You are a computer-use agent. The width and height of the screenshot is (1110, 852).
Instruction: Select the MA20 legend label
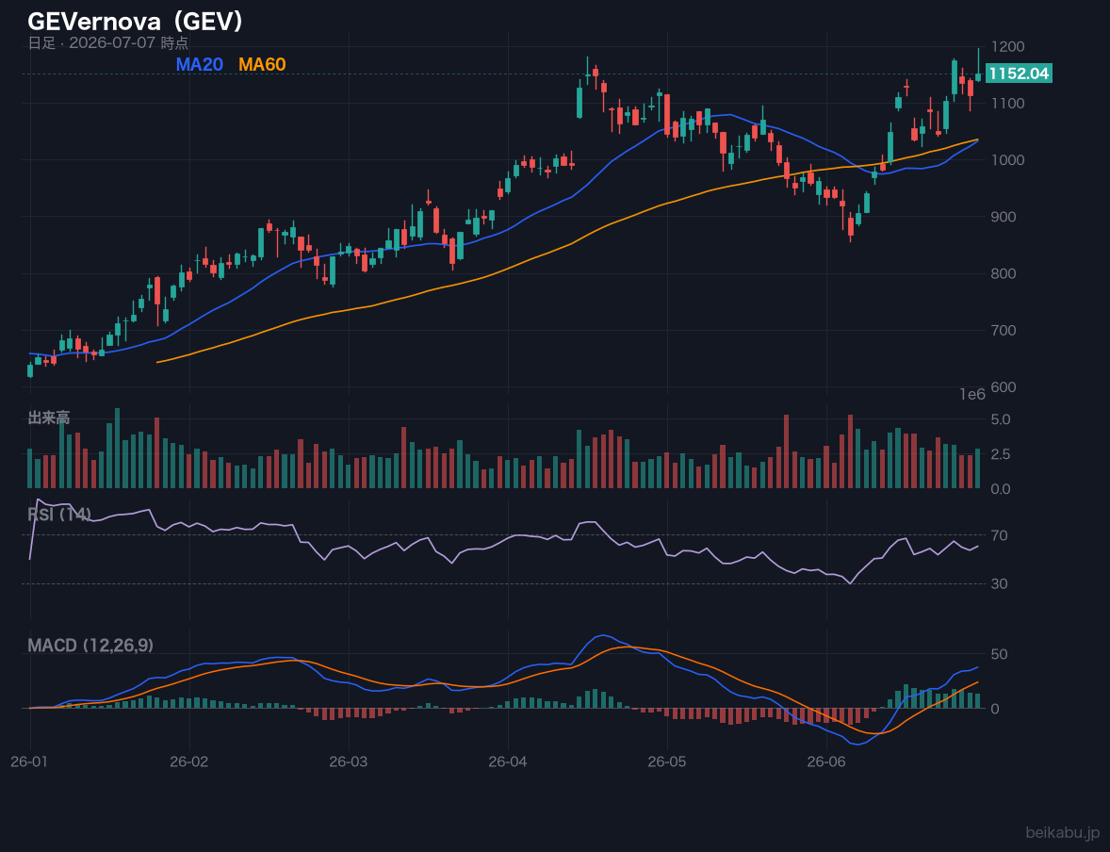tap(200, 64)
